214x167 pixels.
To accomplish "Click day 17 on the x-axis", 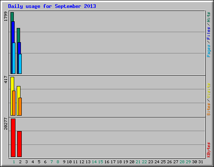I will (113, 162).
